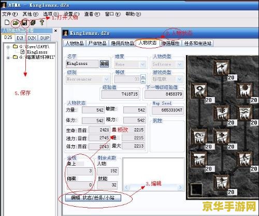Viewport: 259px width, 216px height.
Task: Select the Kinglsnss file in tree
Action: click(x=37, y=52)
